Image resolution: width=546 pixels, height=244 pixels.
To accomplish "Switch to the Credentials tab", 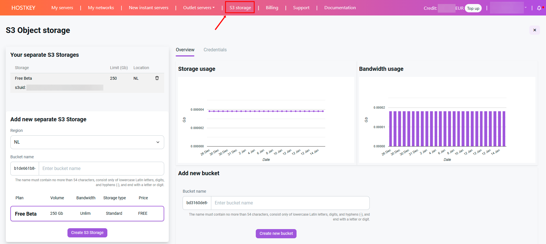I will coord(215,50).
